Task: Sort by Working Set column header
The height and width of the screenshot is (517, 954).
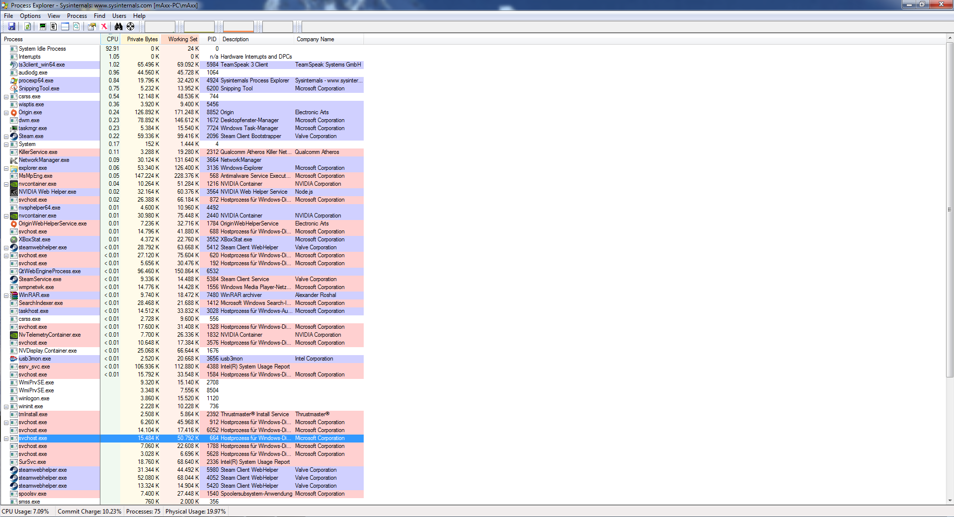Action: [x=180, y=39]
